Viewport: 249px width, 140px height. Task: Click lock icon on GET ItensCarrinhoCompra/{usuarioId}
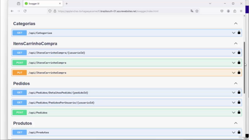[x=239, y=52]
